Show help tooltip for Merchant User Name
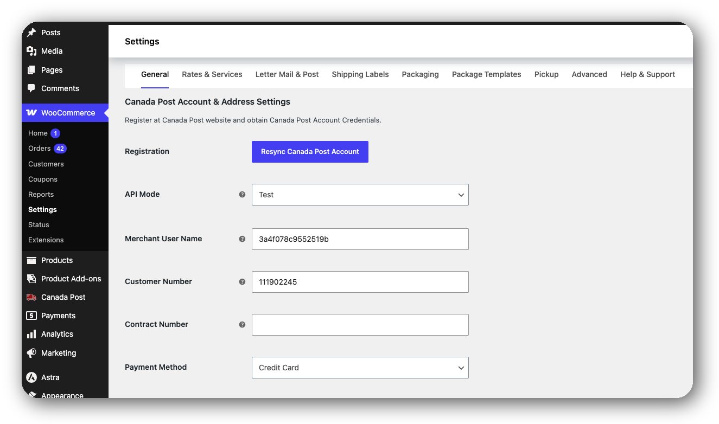The width and height of the screenshot is (719, 424). click(x=242, y=239)
